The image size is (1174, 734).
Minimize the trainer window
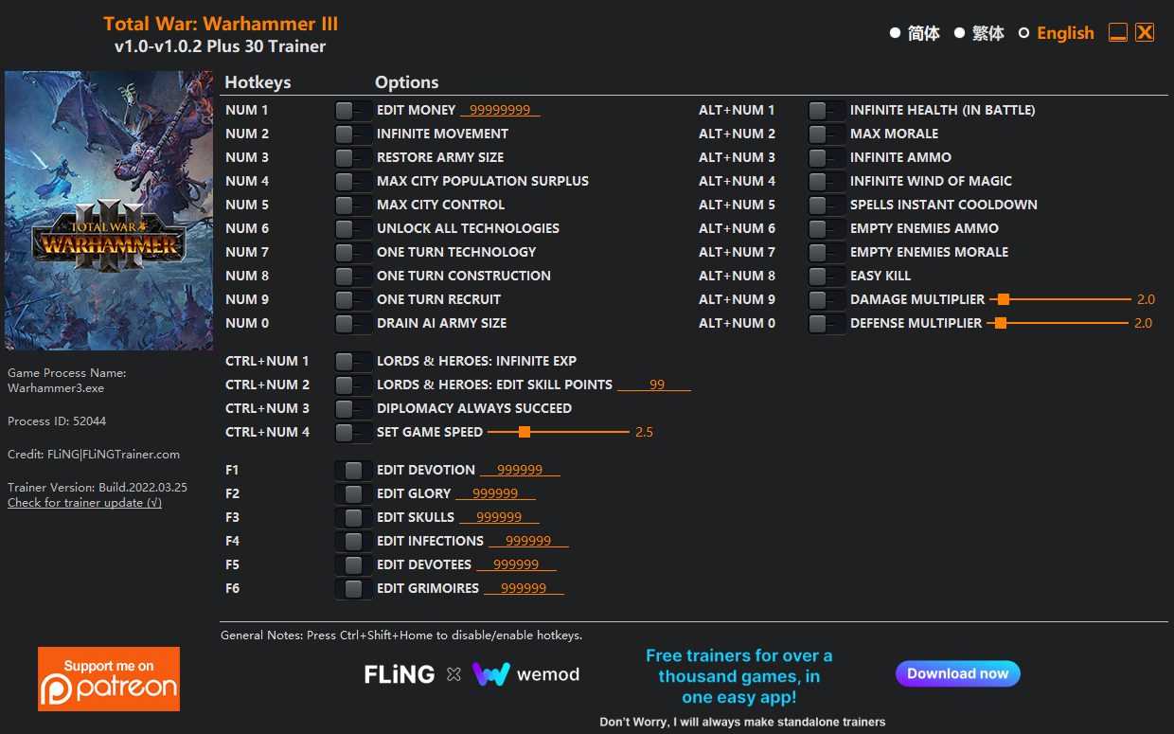1118,32
